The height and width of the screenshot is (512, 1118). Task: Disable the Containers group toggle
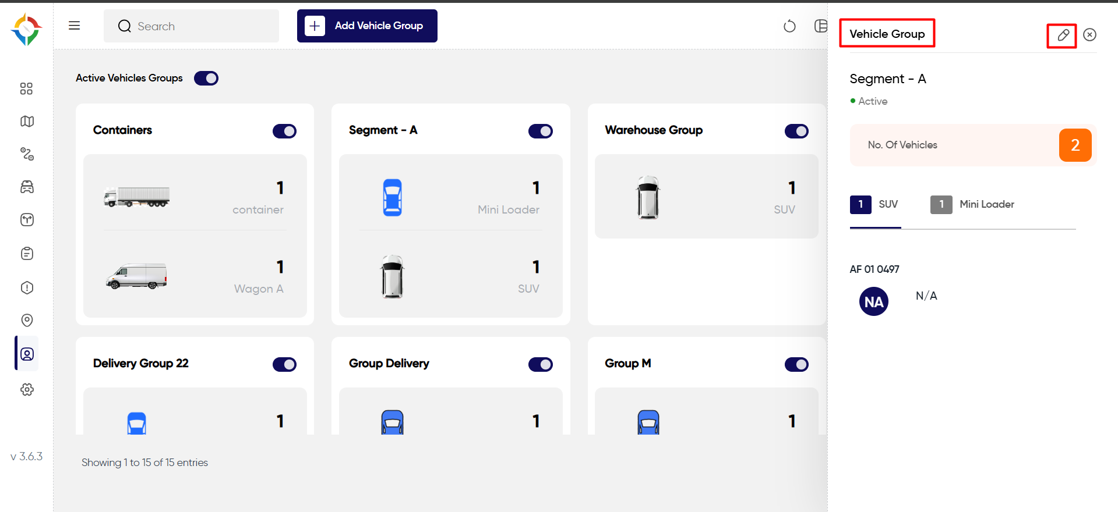click(x=284, y=131)
